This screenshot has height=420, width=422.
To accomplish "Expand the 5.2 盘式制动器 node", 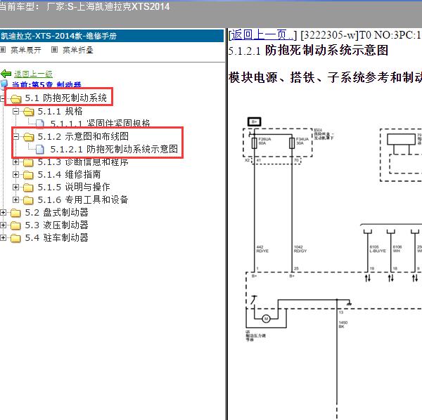I will [3, 212].
